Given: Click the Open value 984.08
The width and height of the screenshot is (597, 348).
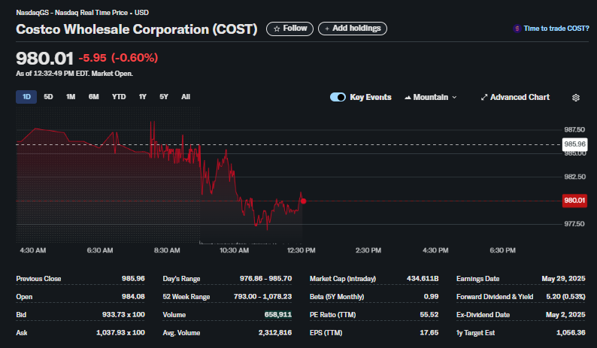Looking at the screenshot, I should point(133,297).
